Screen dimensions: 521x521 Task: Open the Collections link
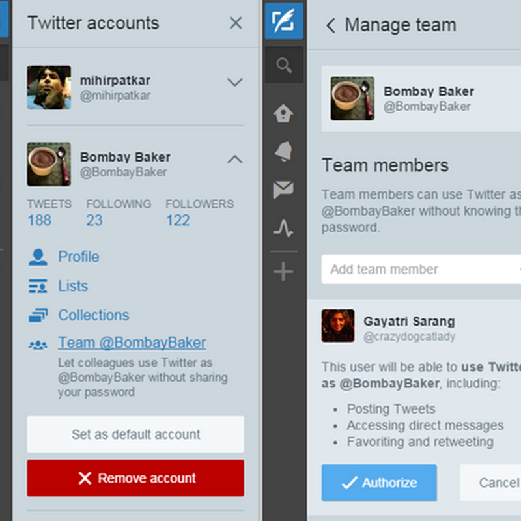[x=94, y=315]
